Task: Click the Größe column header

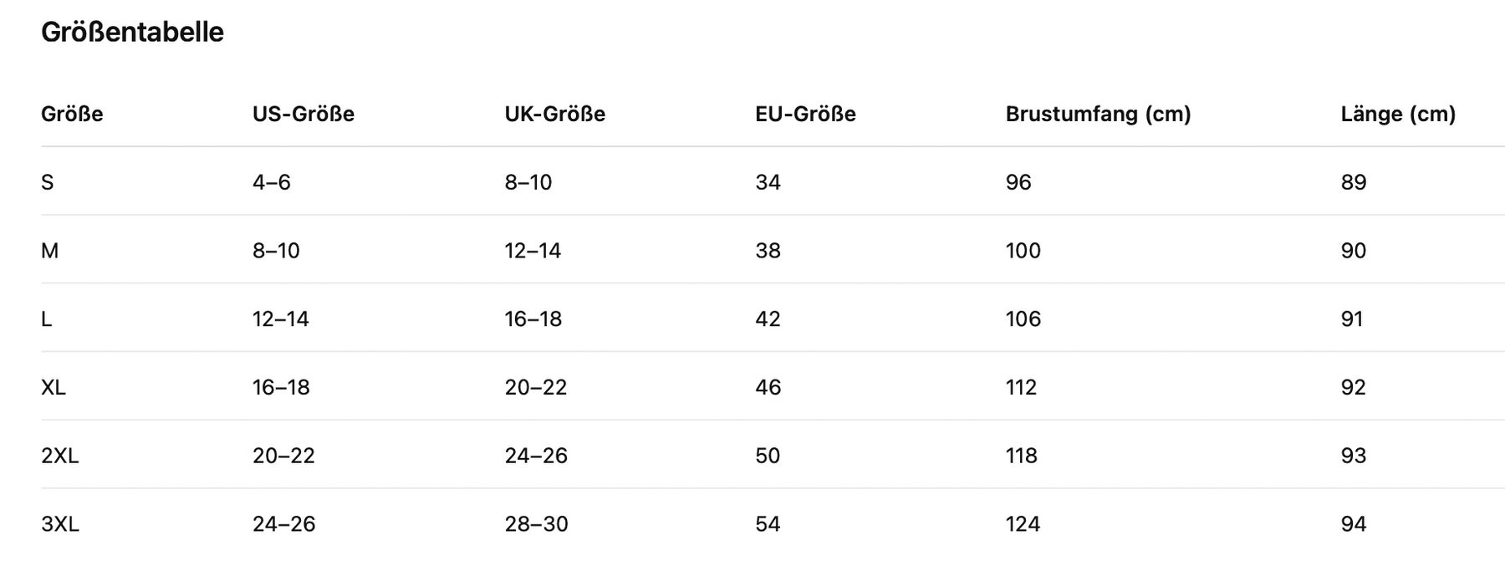Action: [72, 114]
